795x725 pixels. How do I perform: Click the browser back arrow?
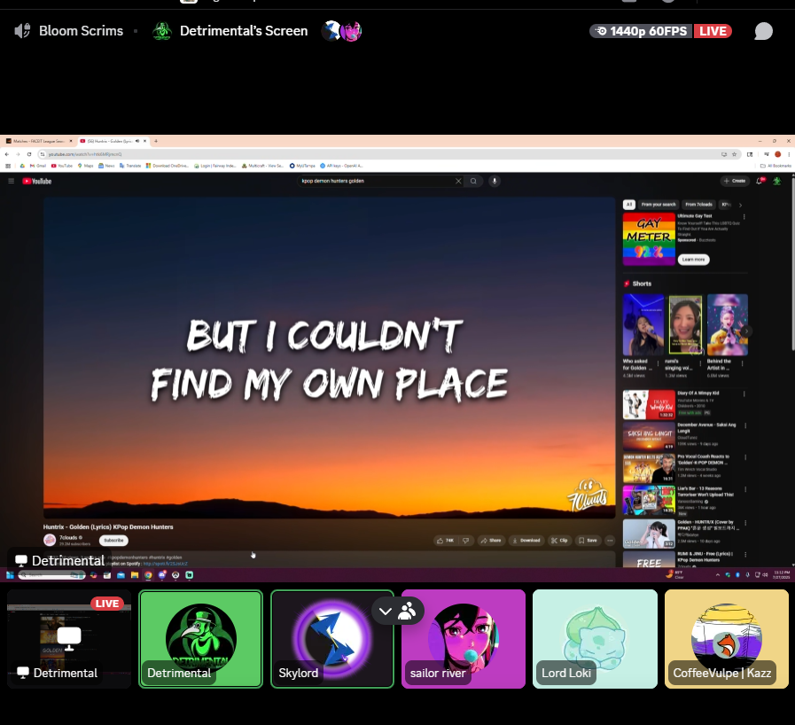pyautogui.click(x=6, y=154)
